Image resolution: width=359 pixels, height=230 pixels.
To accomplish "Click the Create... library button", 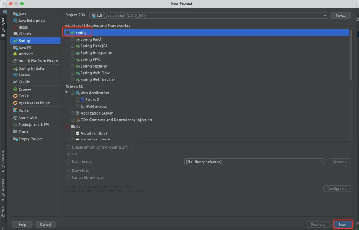I will 340,162.
